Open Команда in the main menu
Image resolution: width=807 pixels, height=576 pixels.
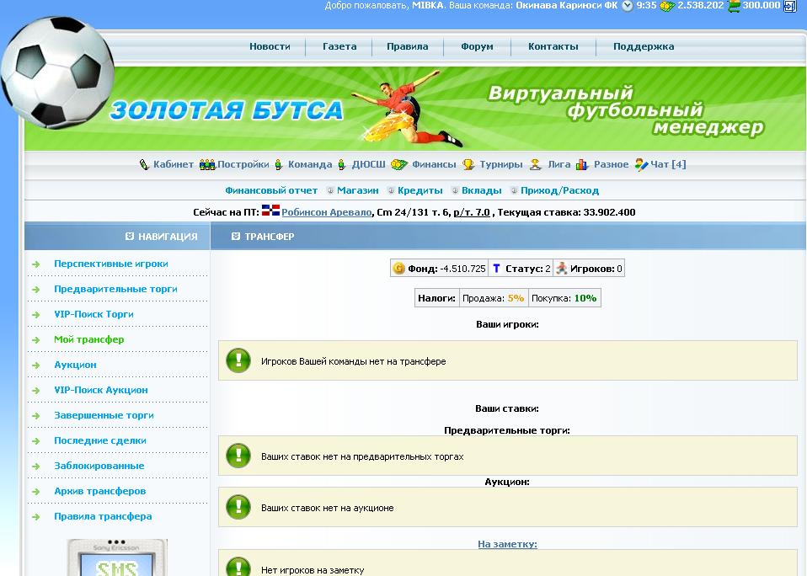tap(309, 165)
